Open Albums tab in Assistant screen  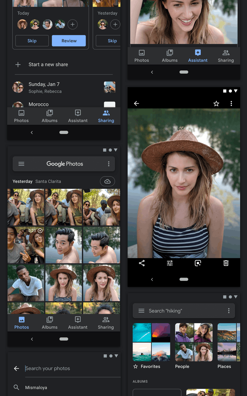click(170, 56)
